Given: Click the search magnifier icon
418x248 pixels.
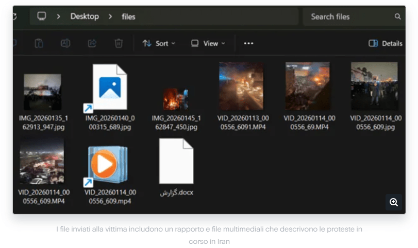Looking at the screenshot, I should point(397,16).
